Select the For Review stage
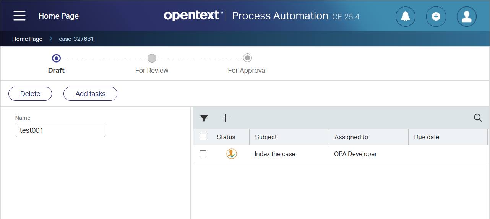490x219 pixels. pyautogui.click(x=152, y=58)
